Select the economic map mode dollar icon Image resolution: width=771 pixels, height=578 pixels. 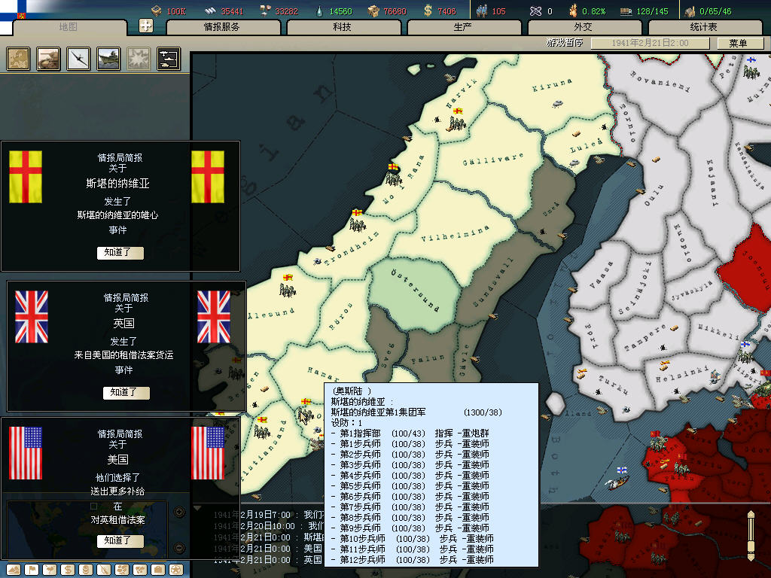(67, 569)
